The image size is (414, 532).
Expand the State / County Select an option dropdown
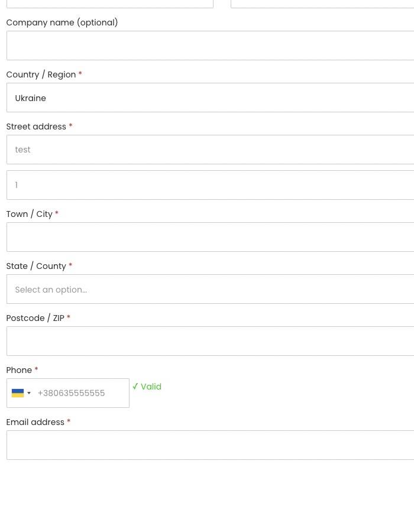[211, 290]
